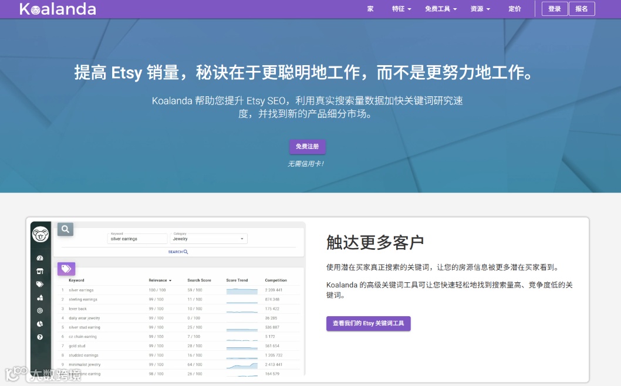Viewport: 621px width, 386px height.
Task: Open the tags icon in the dark sidebar
Action: coord(40,285)
